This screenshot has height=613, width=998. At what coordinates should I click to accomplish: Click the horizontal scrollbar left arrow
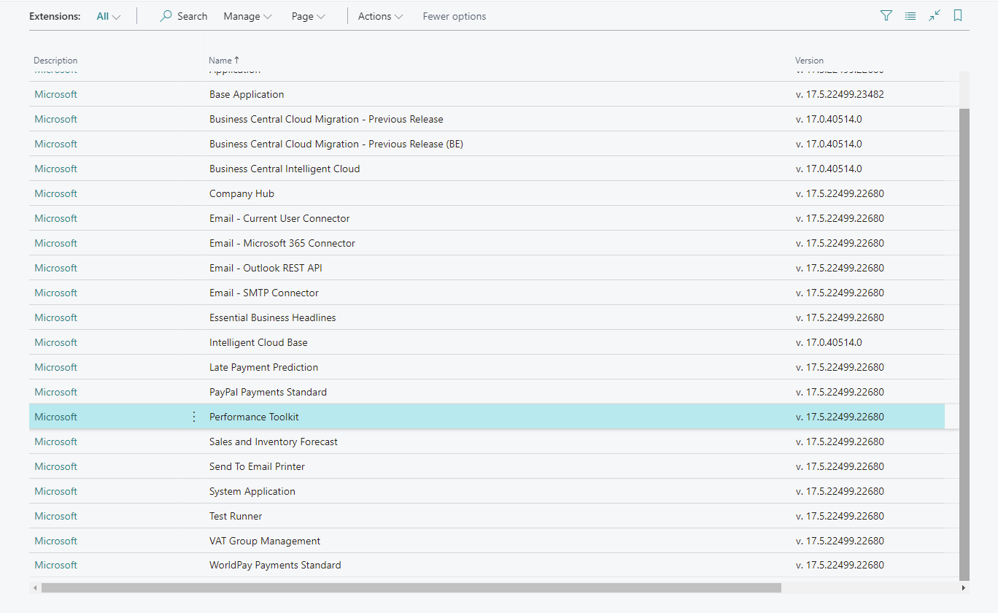coord(34,587)
